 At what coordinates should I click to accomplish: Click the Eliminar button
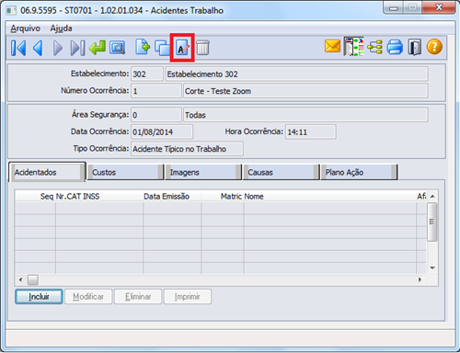pos(138,297)
